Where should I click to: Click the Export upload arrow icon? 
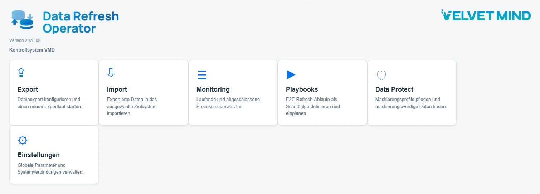pos(21,72)
